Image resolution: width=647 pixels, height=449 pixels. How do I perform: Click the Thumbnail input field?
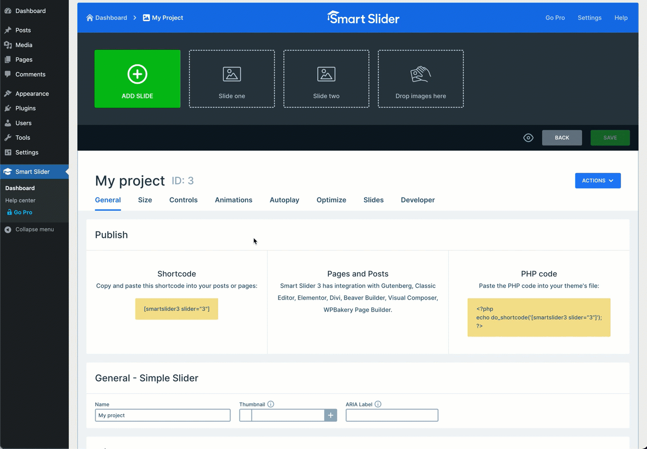[288, 415]
